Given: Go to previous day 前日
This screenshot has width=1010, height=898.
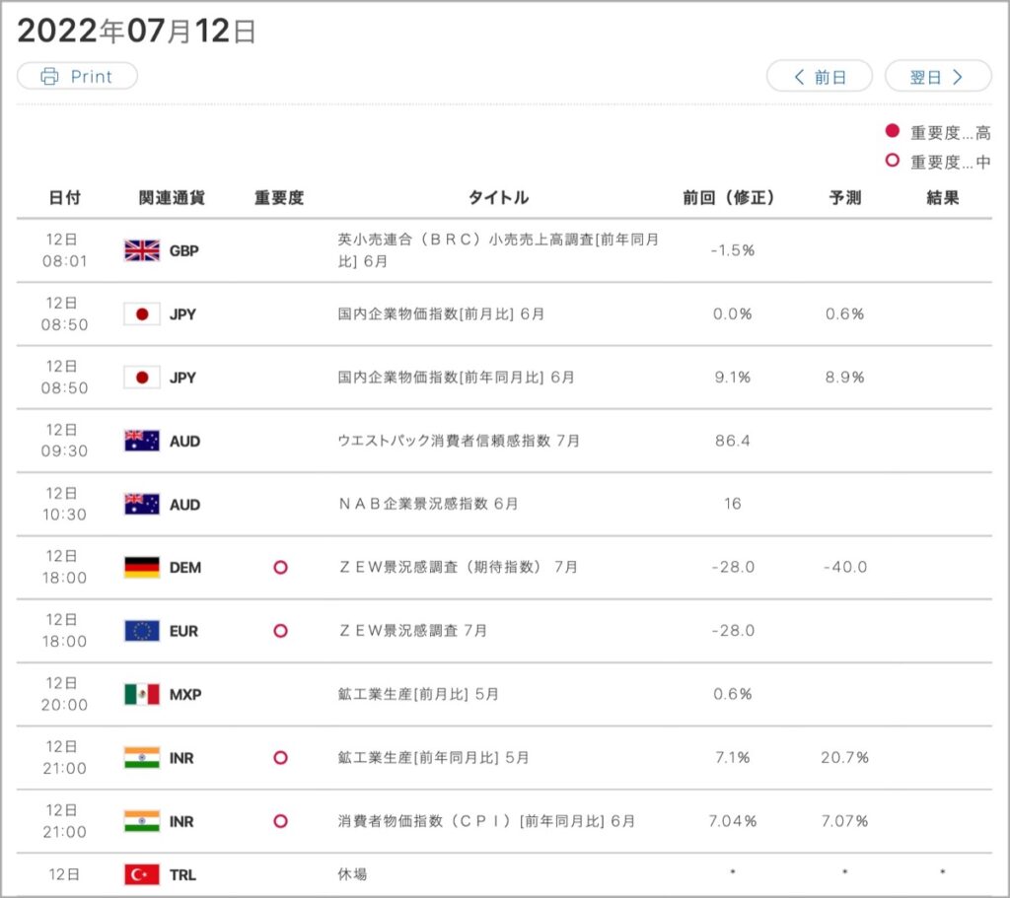Looking at the screenshot, I should tap(820, 77).
